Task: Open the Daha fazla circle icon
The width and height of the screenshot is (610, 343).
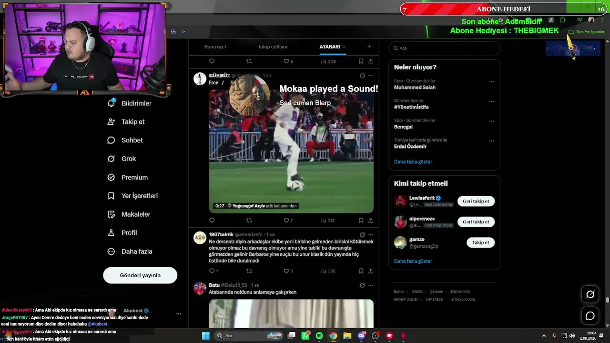Action: pyautogui.click(x=111, y=252)
